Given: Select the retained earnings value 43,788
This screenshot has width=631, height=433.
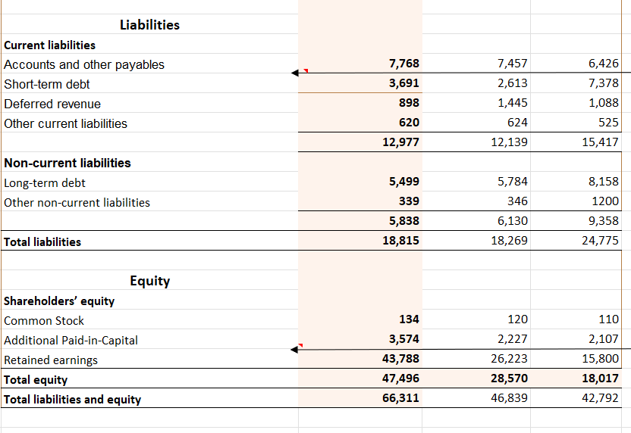Looking at the screenshot, I should pyautogui.click(x=360, y=359).
